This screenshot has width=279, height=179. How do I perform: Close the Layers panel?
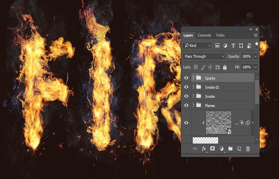click(257, 29)
